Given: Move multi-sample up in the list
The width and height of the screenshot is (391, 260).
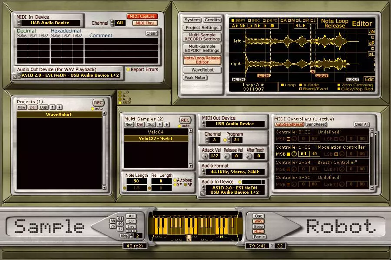Looking at the screenshot, I should pyautogui.click(x=160, y=125).
